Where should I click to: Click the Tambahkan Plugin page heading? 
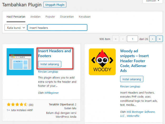(22, 5)
